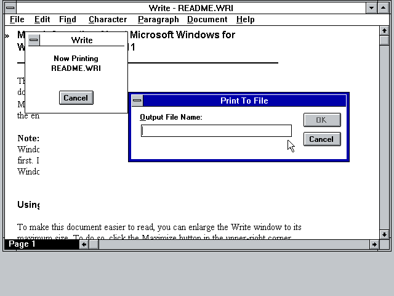
Task: Minimize the Write README.WRI window
Action: pyautogui.click(x=371, y=8)
